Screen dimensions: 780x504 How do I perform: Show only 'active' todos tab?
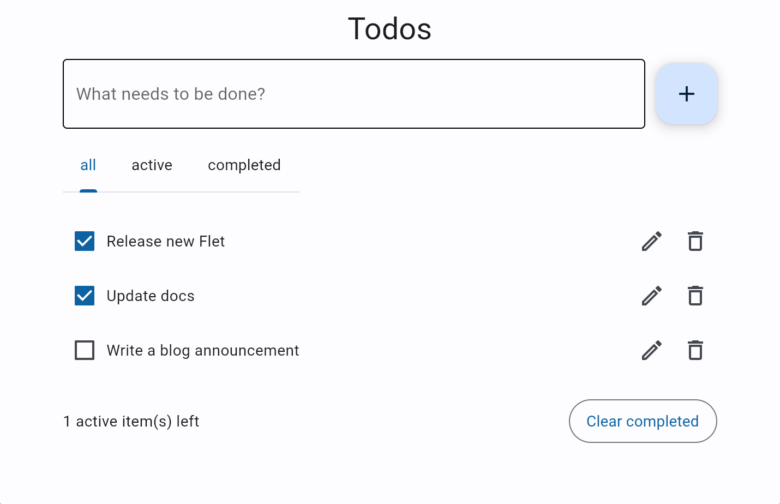coord(152,165)
